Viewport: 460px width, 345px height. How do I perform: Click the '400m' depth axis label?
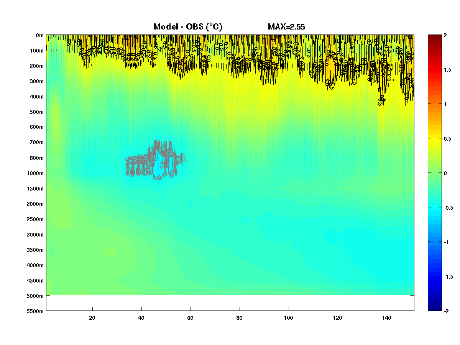[x=37, y=97]
